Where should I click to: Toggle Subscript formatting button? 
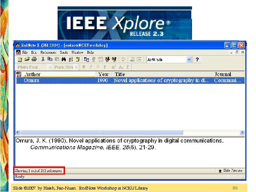coord(121,67)
